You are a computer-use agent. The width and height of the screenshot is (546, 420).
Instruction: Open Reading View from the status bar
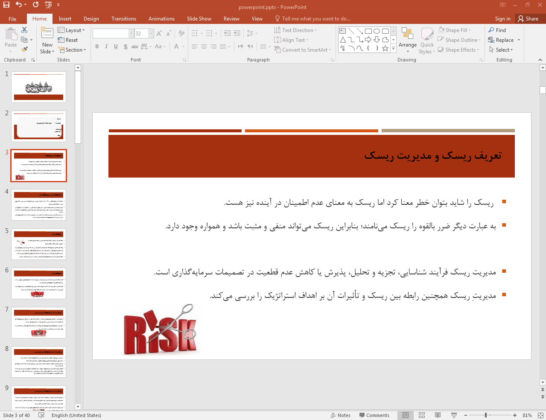tap(438, 415)
